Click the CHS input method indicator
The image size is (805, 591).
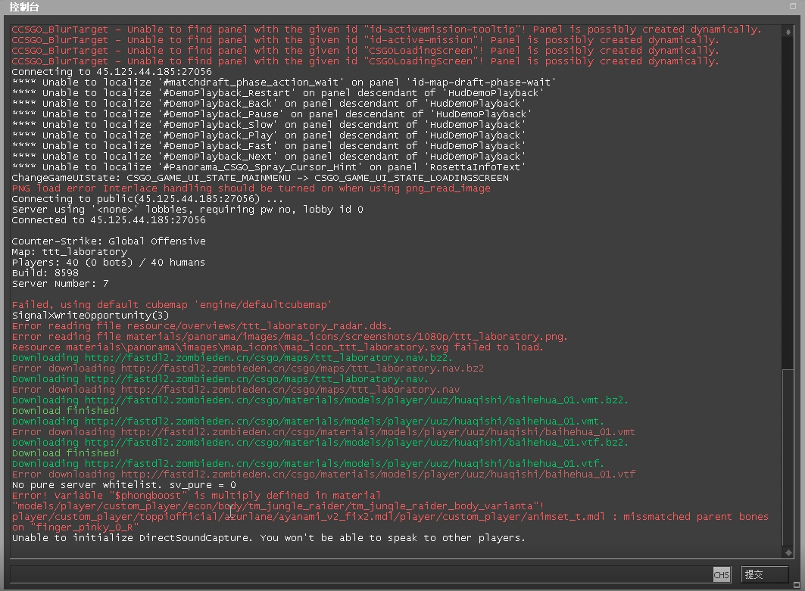tap(721, 575)
